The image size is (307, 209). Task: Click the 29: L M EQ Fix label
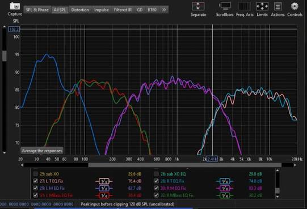tap(52, 188)
